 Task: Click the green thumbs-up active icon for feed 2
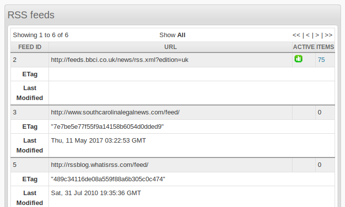click(x=298, y=59)
